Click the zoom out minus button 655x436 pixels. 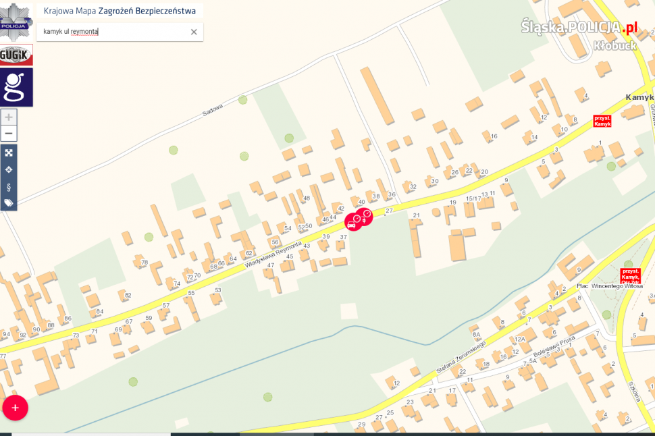(9, 134)
